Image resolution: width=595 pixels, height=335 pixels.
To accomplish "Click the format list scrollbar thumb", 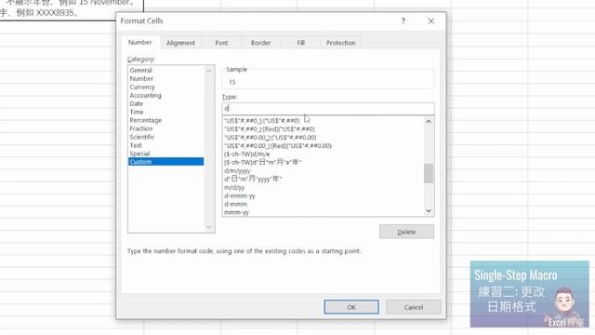I will [x=429, y=173].
